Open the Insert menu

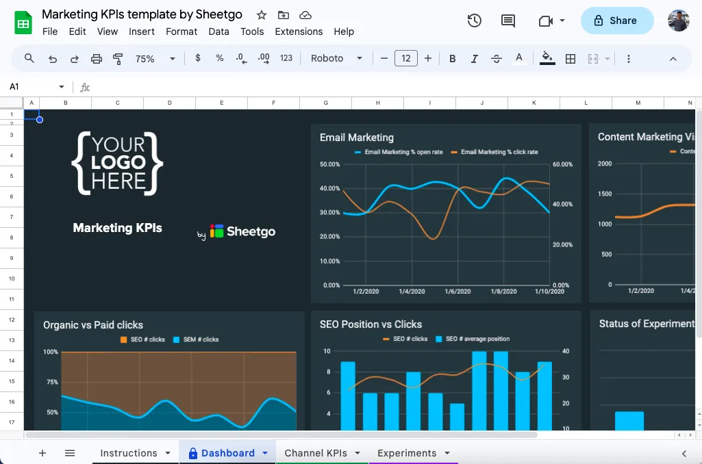coord(142,31)
